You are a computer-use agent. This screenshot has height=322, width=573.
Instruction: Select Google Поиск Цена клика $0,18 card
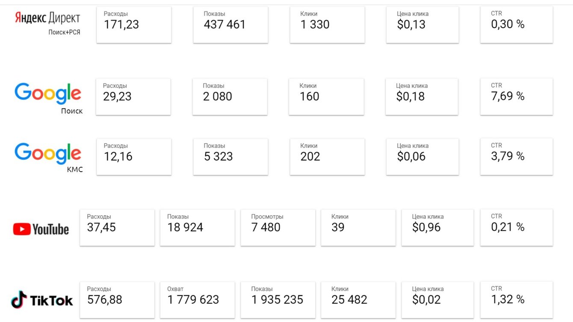[x=422, y=97]
